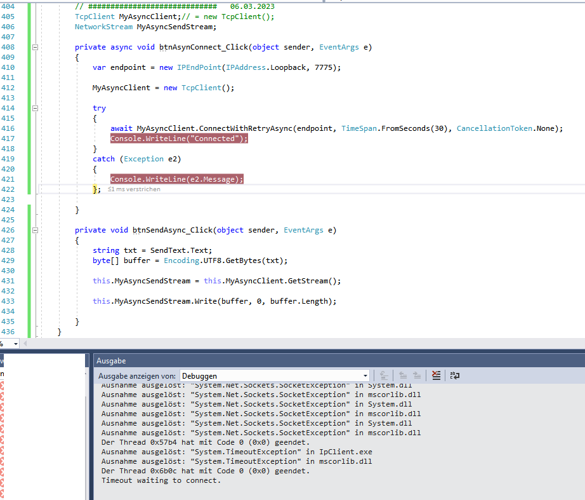The image size is (585, 500).
Task: Clear all output with the red X icon
Action: point(436,375)
